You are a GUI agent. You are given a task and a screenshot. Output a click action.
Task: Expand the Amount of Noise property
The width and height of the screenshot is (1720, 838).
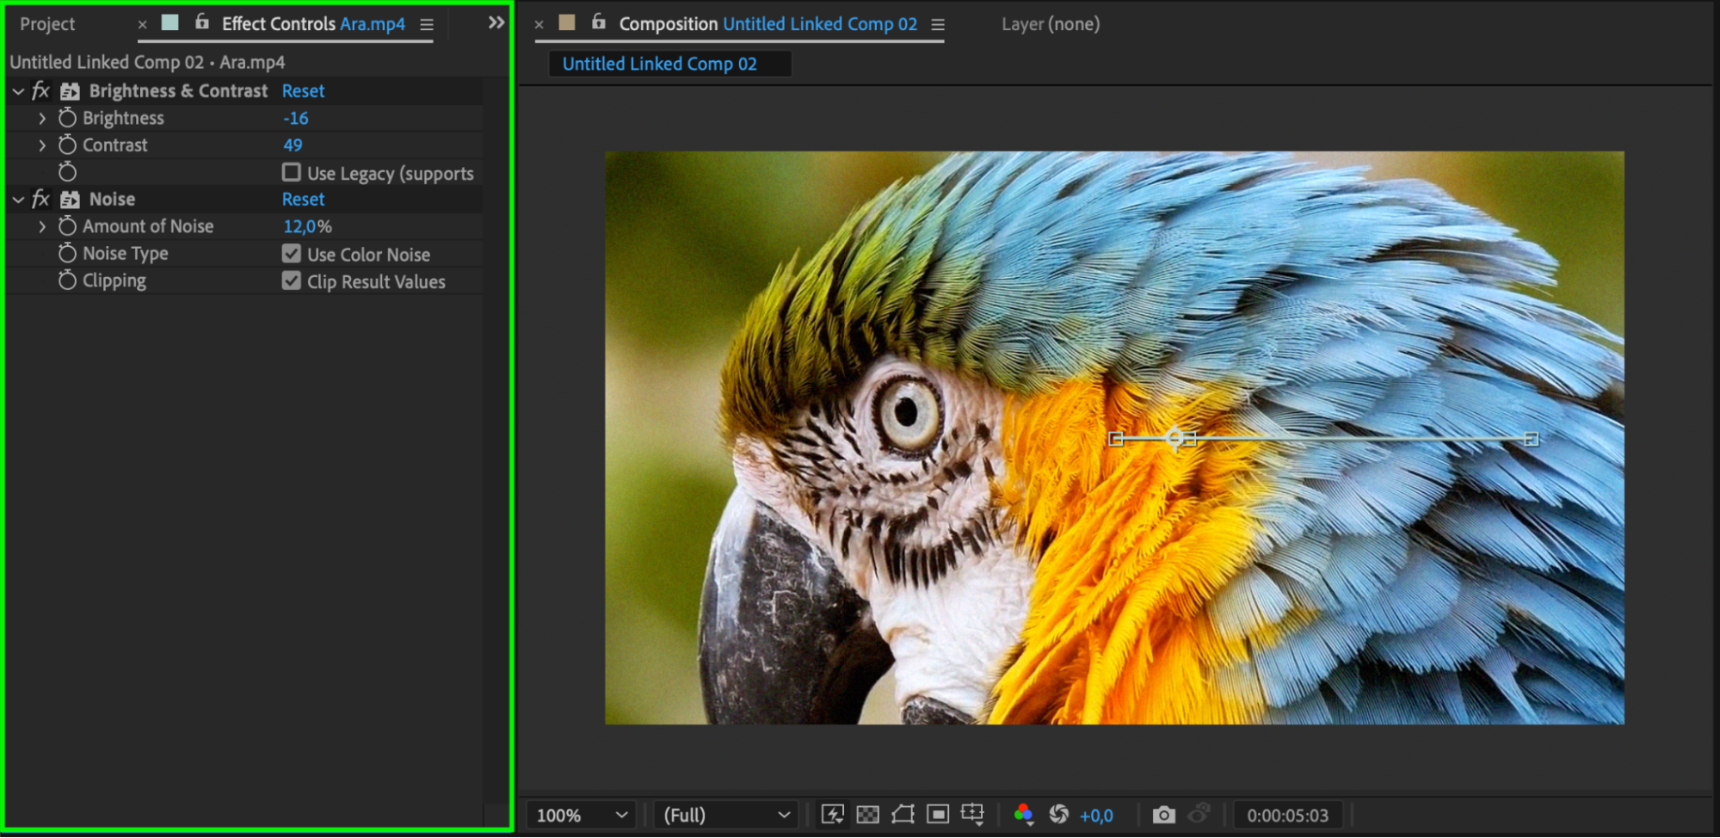click(x=42, y=226)
